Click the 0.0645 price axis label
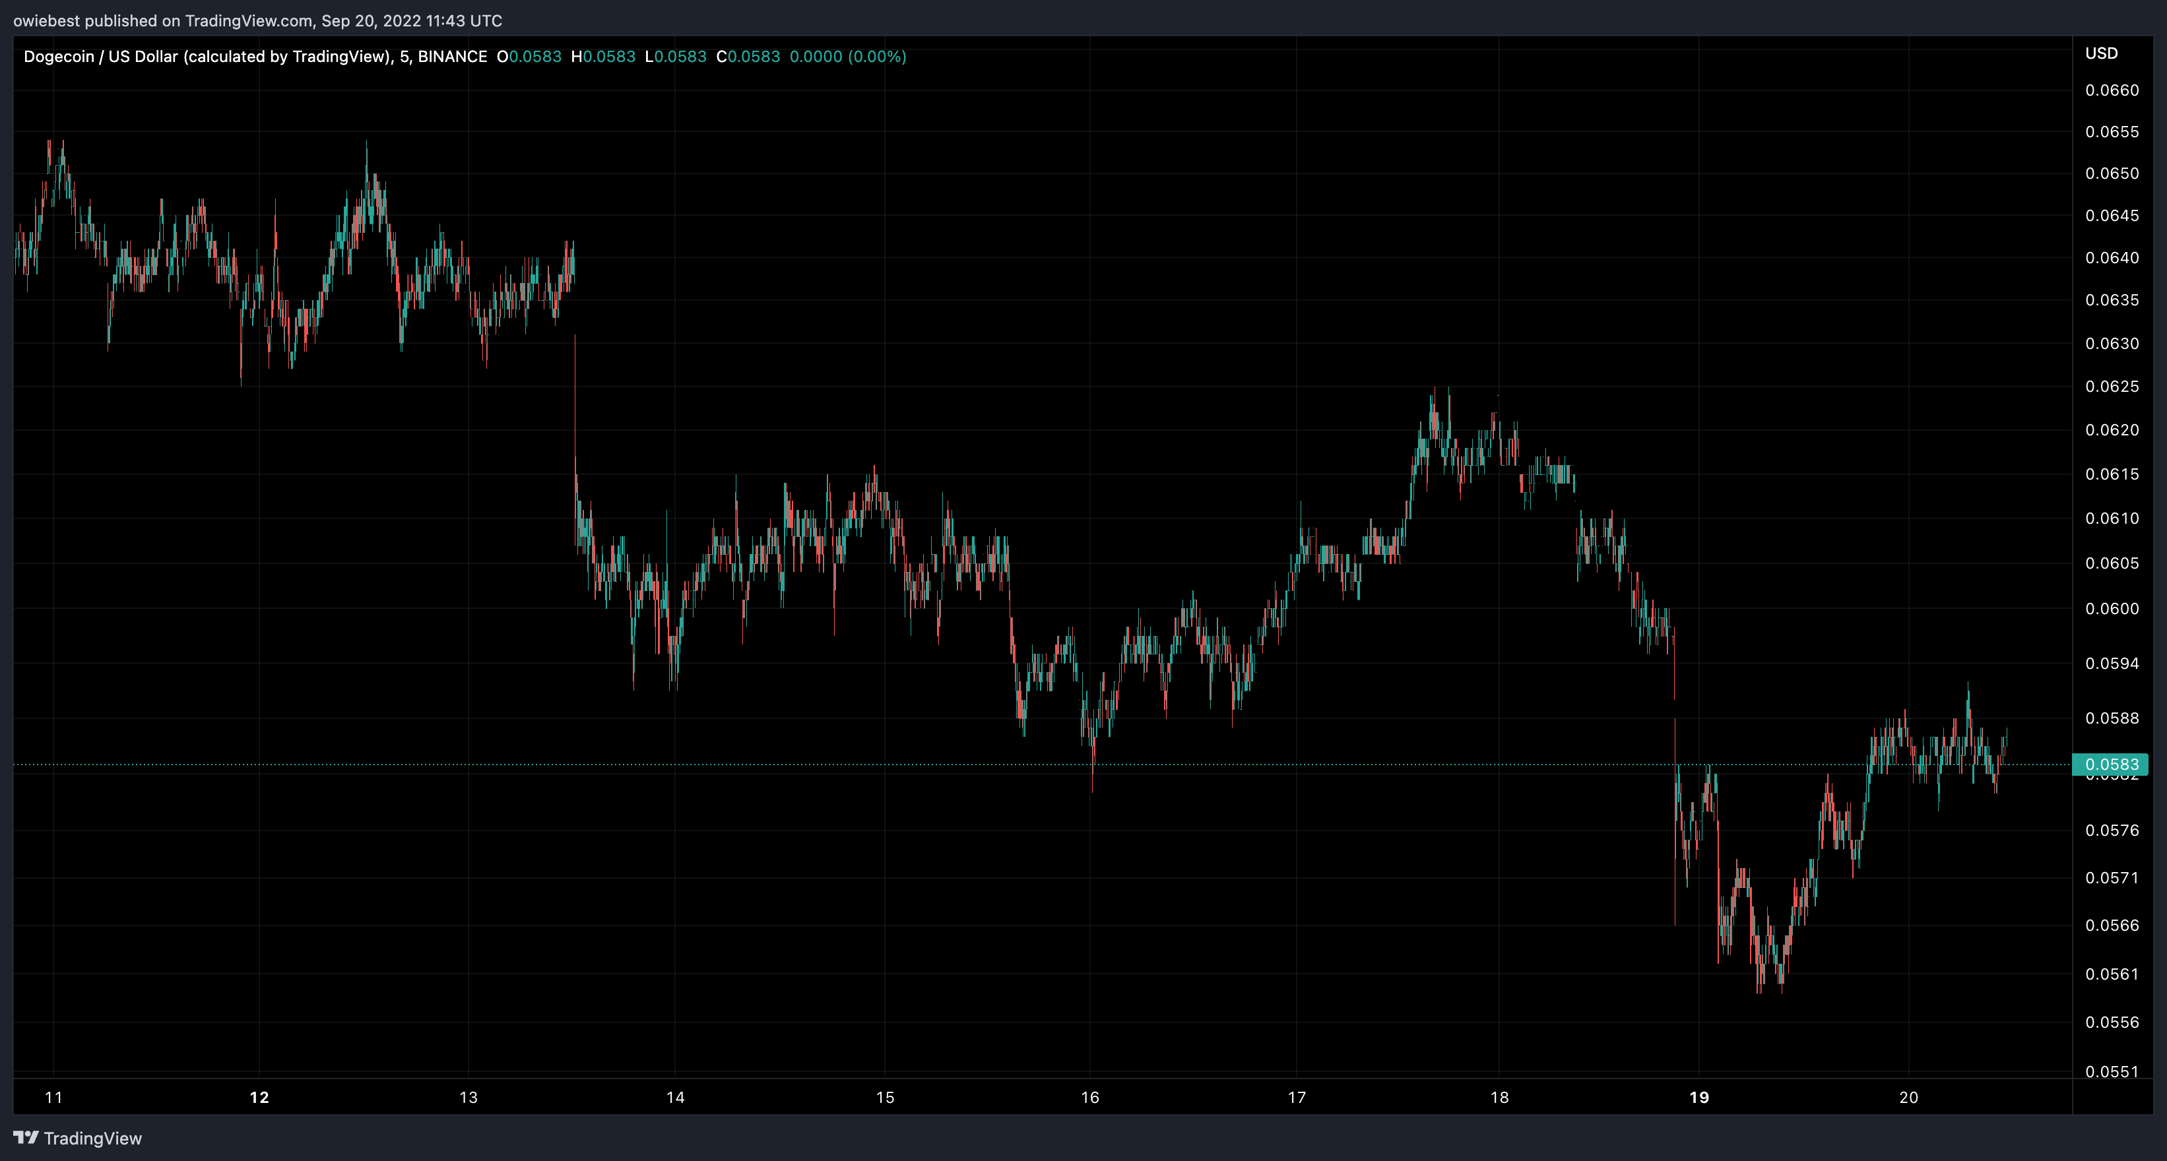 pyautogui.click(x=2112, y=215)
